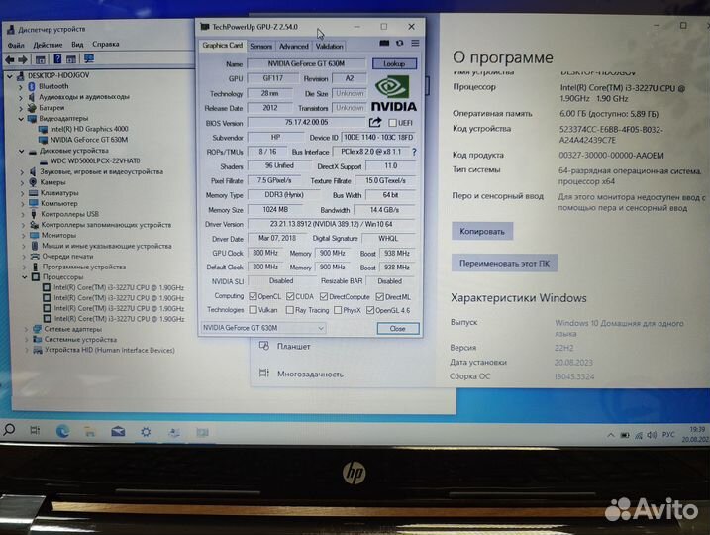Click Driver Version field

(x=331, y=224)
